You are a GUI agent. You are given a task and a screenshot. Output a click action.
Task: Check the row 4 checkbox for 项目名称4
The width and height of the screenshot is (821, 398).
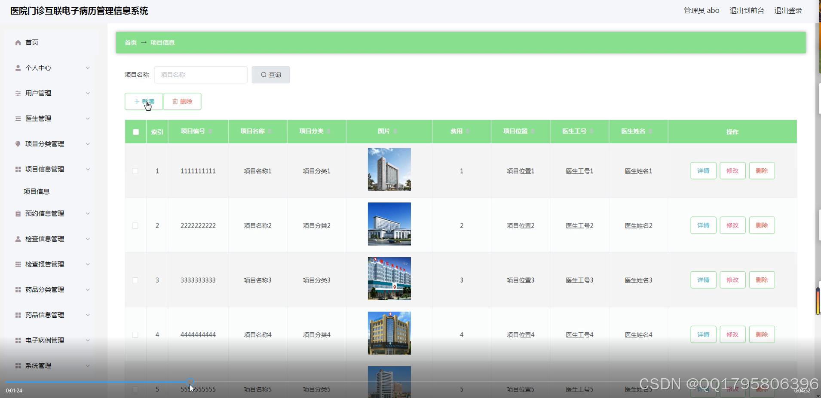click(135, 334)
